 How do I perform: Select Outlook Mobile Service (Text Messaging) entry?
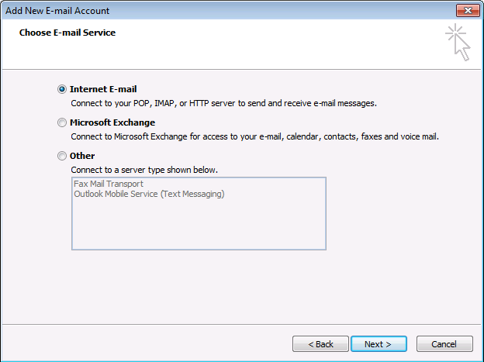click(x=149, y=194)
